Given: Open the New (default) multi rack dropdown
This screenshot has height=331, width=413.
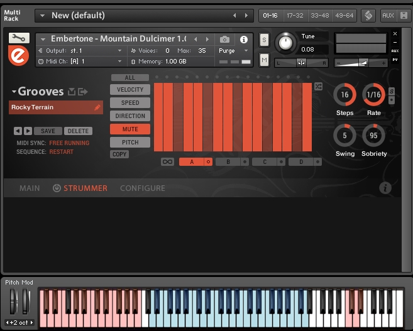Looking at the screenshot, I should [x=42, y=15].
